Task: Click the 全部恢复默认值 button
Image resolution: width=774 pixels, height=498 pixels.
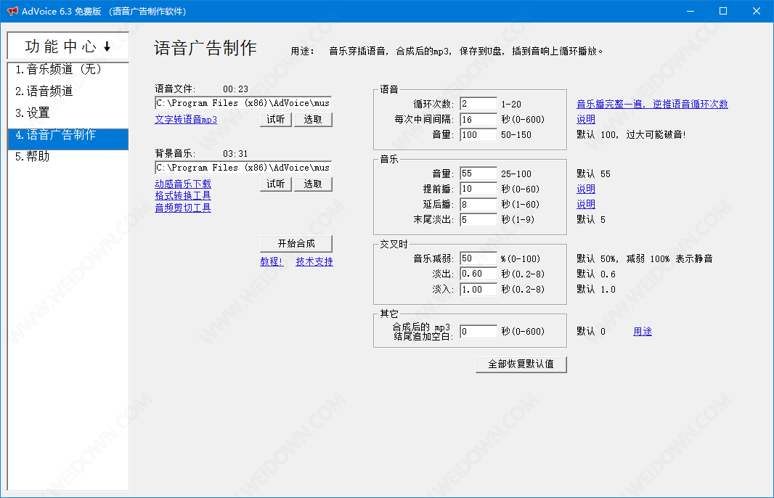Action: 521,364
